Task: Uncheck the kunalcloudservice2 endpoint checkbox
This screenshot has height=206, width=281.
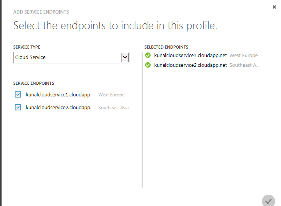Action: (18, 107)
